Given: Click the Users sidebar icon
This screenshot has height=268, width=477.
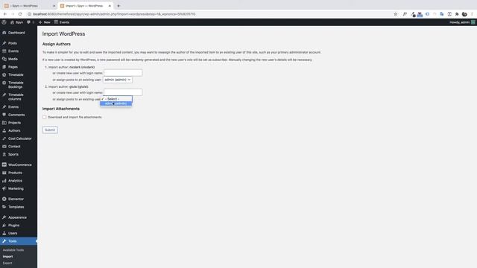Looking at the screenshot, I should click(x=4, y=233).
